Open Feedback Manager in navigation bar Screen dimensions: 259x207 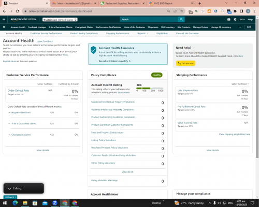click(x=37, y=27)
